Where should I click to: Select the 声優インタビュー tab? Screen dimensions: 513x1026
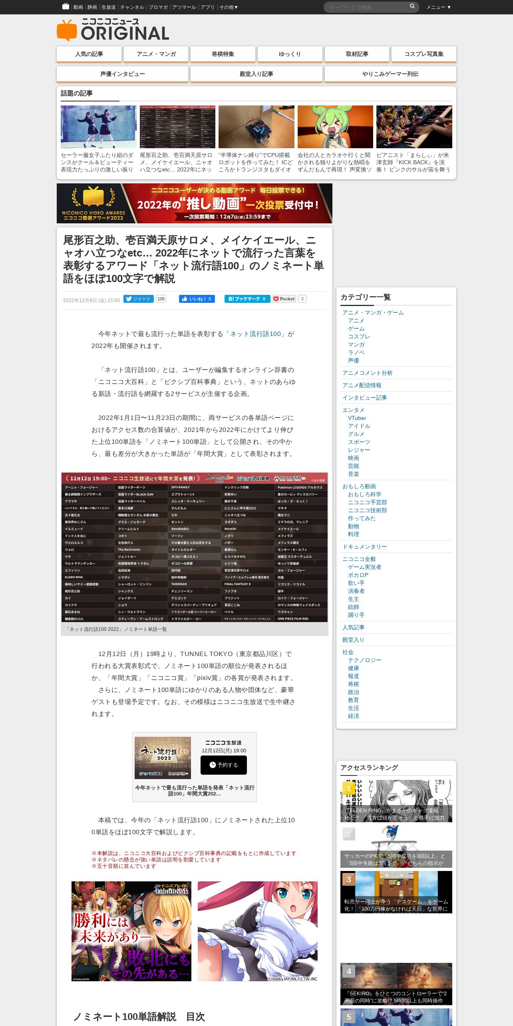coord(123,74)
